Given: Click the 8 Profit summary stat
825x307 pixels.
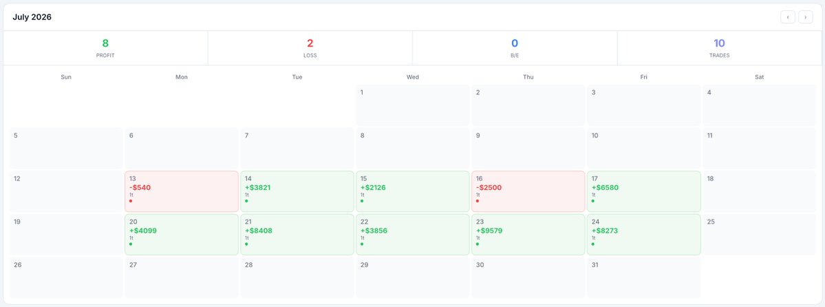Looking at the screenshot, I should [105, 48].
